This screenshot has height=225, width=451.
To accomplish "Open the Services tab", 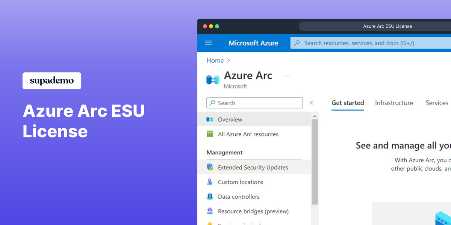I will (437, 103).
